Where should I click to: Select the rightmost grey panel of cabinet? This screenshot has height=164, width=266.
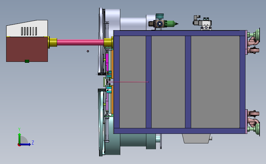coord(215,82)
